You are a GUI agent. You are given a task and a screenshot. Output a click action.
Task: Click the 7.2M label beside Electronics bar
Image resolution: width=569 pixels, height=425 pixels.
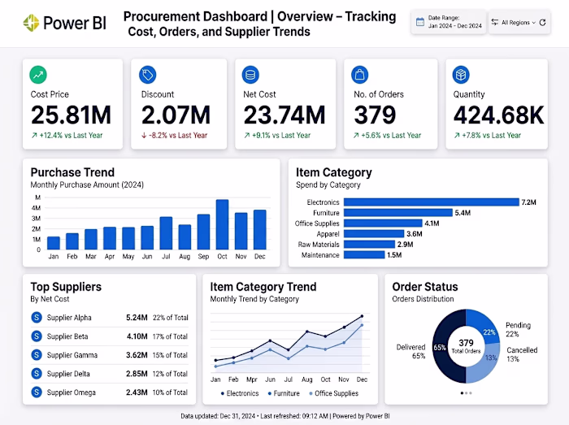(x=528, y=202)
